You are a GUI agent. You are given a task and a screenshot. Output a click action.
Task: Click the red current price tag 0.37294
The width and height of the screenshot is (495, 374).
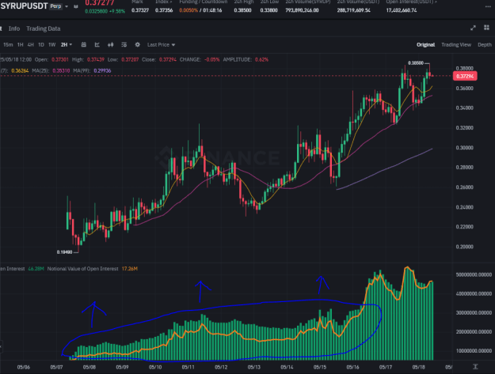click(465, 76)
